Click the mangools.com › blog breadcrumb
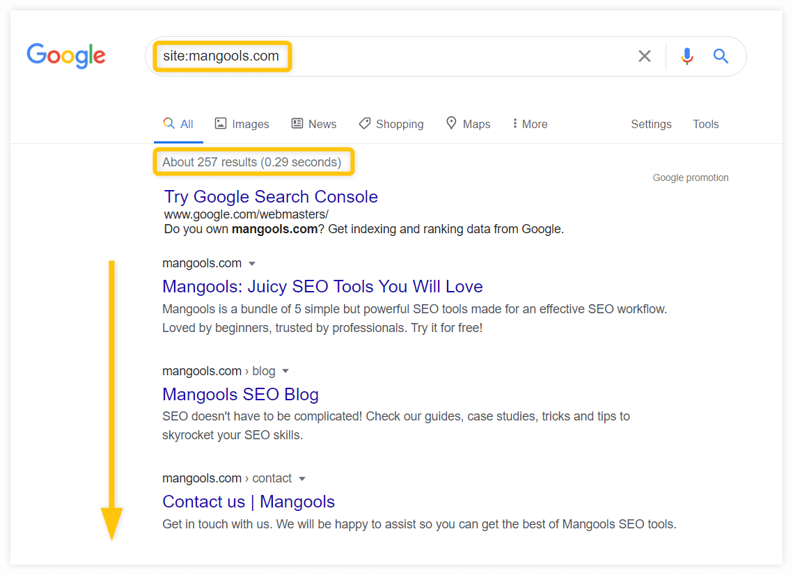Viewport: 793px width, 575px height. click(219, 371)
